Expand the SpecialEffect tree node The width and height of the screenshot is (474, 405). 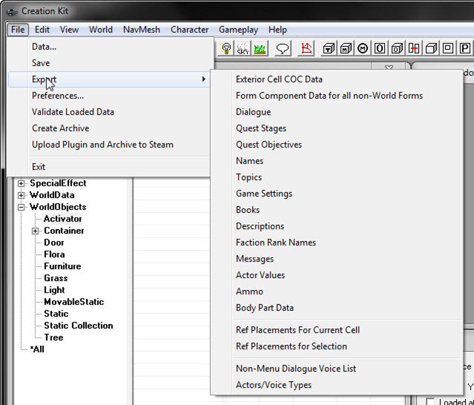pos(21,183)
